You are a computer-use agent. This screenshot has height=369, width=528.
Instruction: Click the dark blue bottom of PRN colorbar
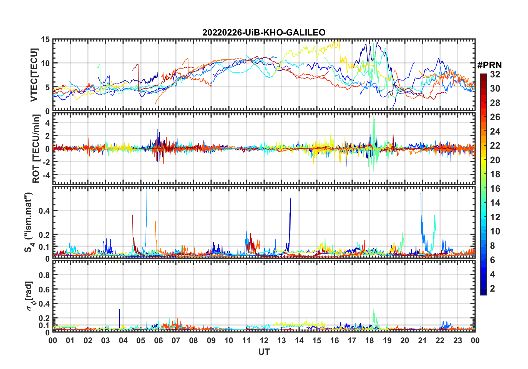tap(484, 291)
